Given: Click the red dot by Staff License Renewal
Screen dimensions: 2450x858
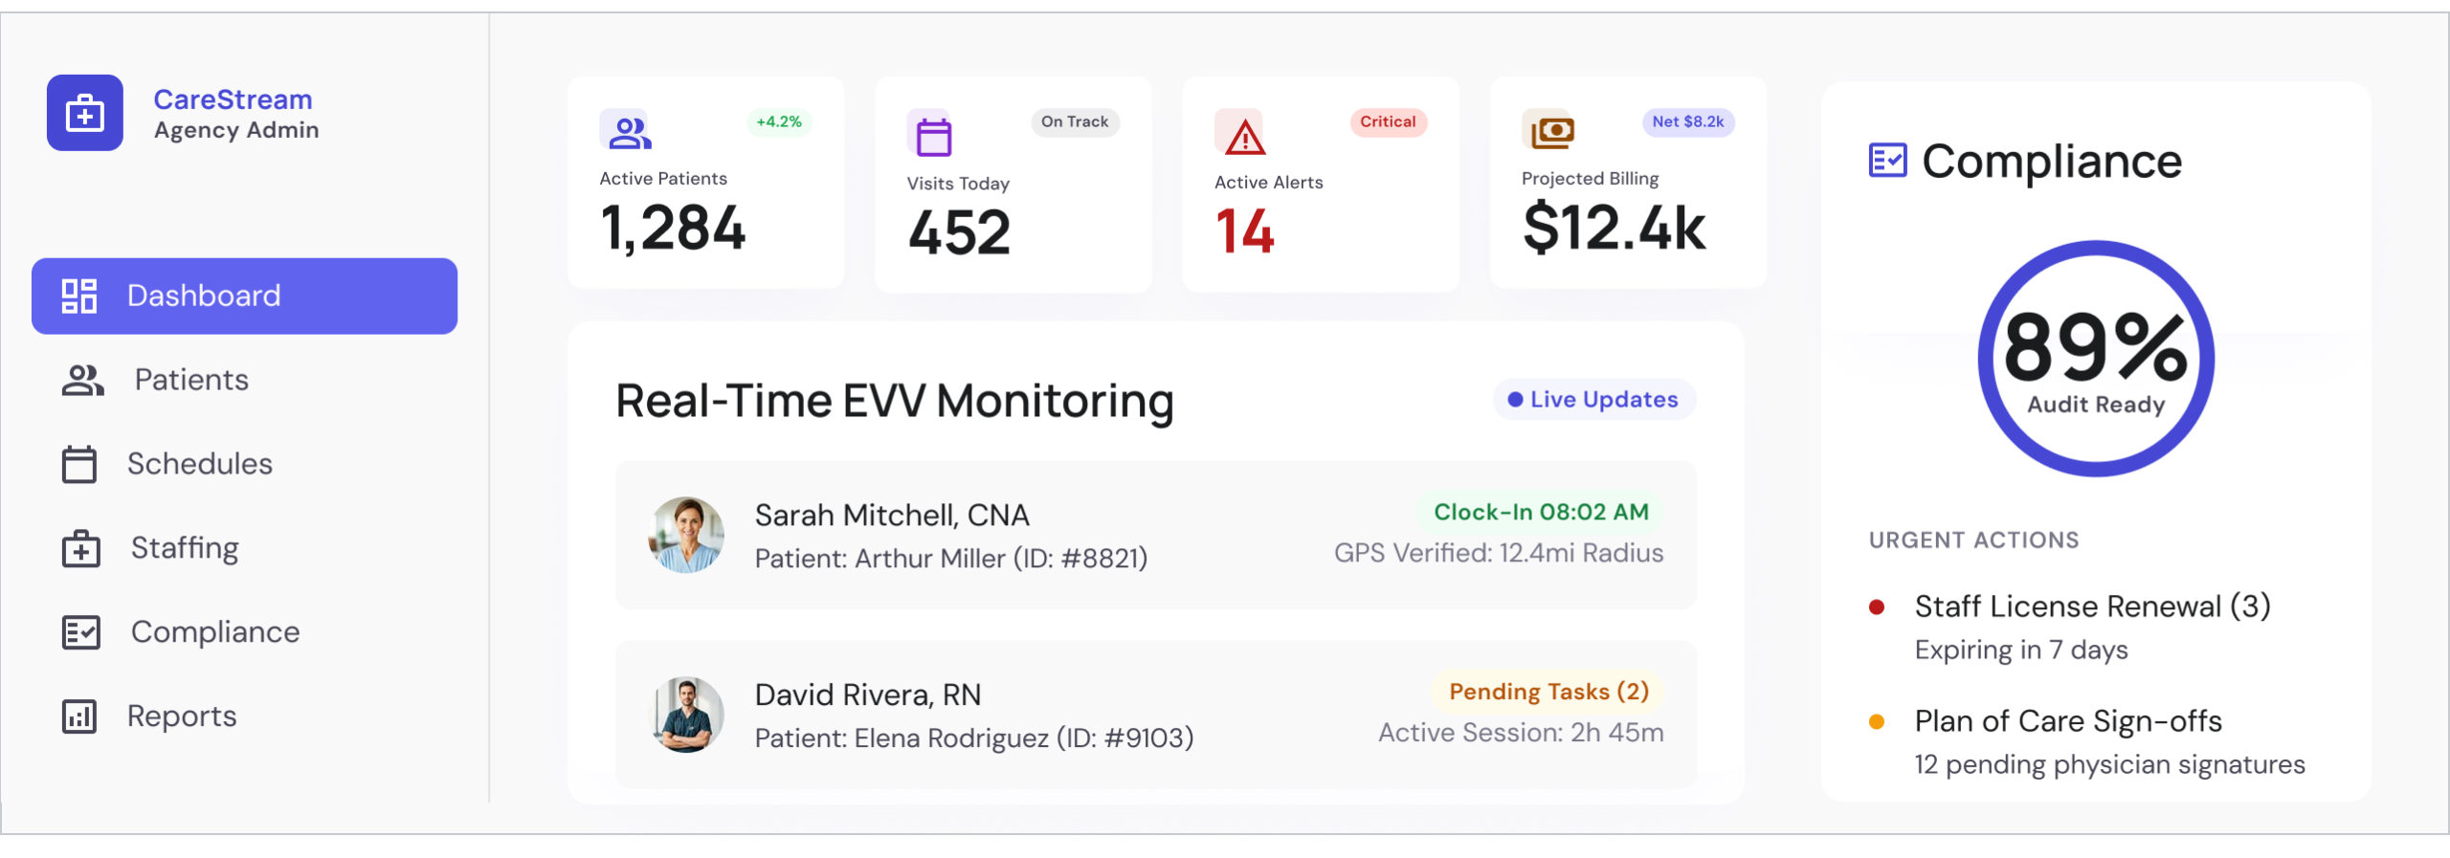Looking at the screenshot, I should tap(1877, 607).
